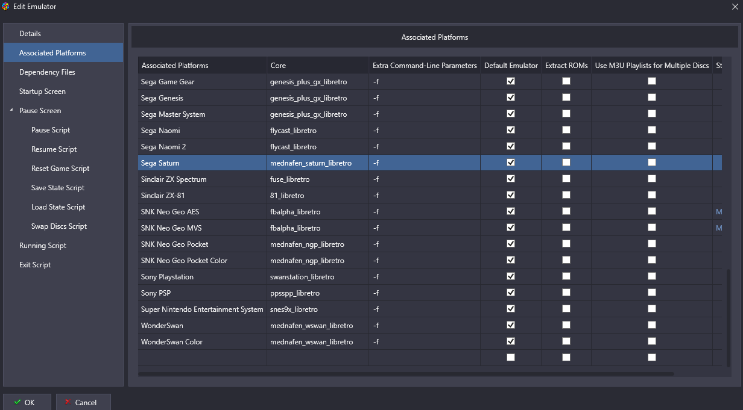Click the Default Emulator column header

[x=511, y=66]
